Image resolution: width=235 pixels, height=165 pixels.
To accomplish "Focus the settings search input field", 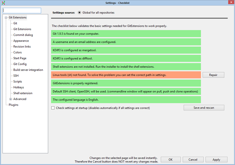I will coord(22,11).
